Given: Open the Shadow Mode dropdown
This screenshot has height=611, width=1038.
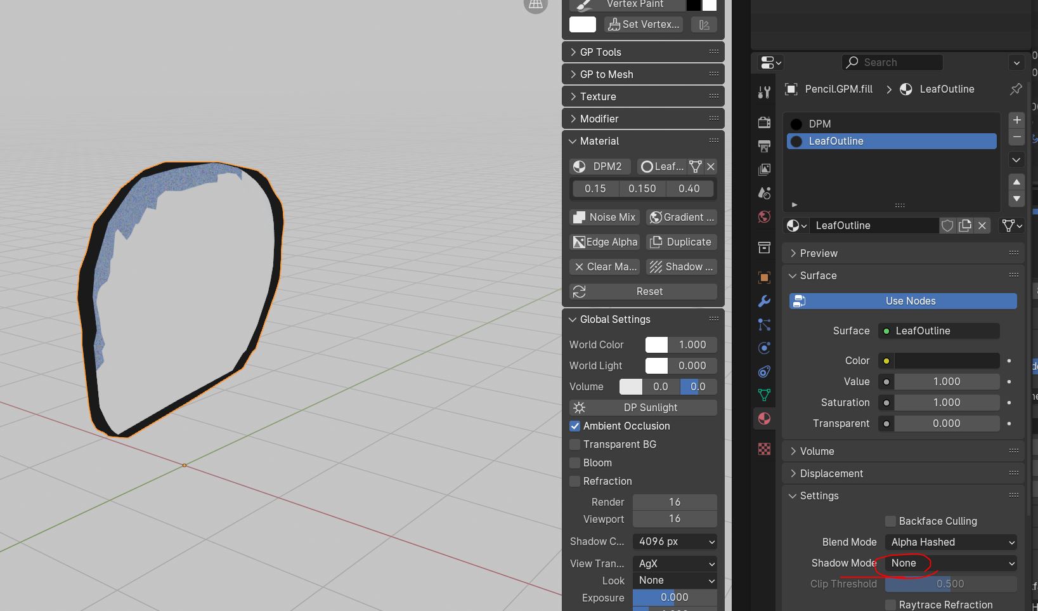Looking at the screenshot, I should tap(950, 563).
